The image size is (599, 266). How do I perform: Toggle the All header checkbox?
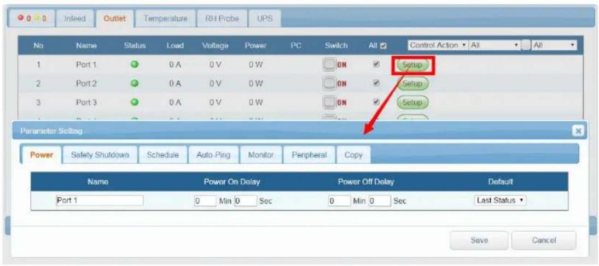382,45
